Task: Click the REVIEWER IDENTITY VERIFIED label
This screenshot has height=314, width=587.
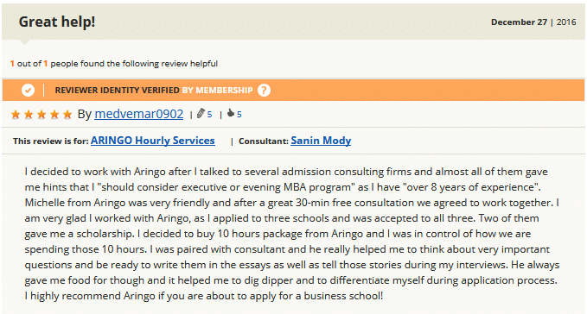Action: (x=118, y=91)
